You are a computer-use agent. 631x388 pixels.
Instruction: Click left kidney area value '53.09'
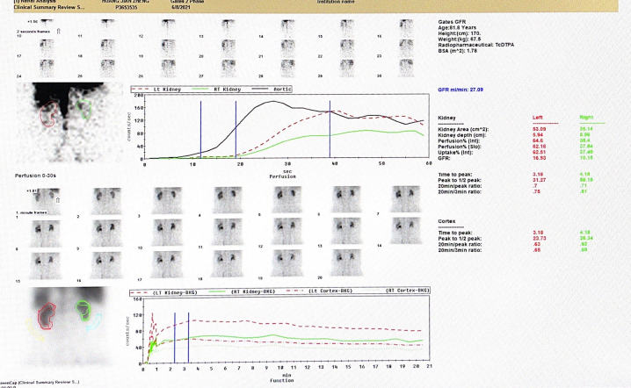[539, 129]
